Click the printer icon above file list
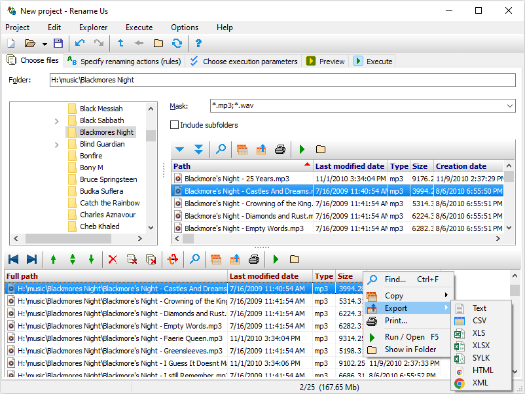This screenshot has height=394, width=525. (280, 149)
